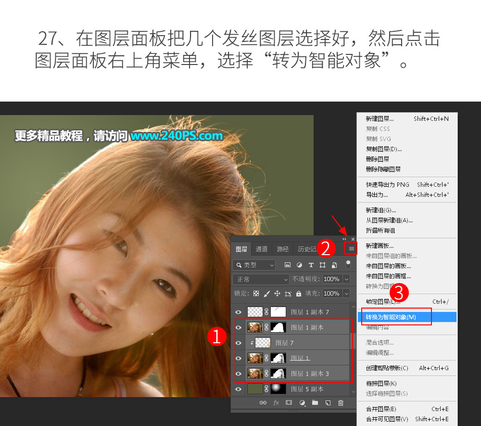The height and width of the screenshot is (426, 481).
Task: Choose 删除隐藏图层 menu item
Action: tap(407, 169)
